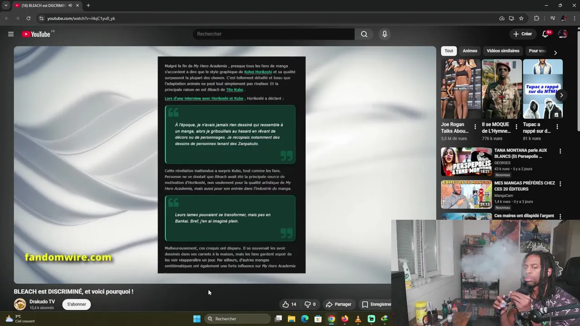This screenshot has height=326, width=580.
Task: Select the Animes filter chip
Action: coord(470,51)
